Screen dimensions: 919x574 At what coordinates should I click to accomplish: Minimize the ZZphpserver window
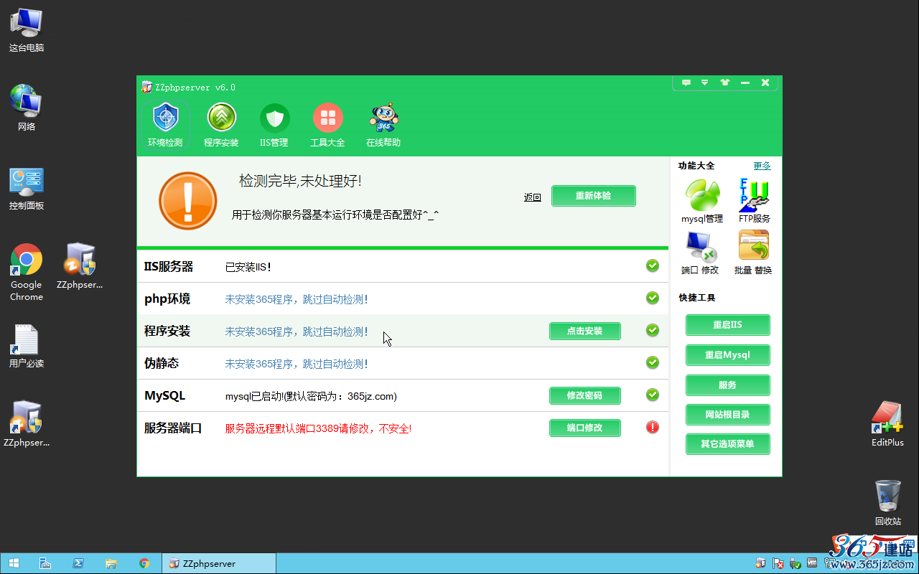[x=745, y=83]
